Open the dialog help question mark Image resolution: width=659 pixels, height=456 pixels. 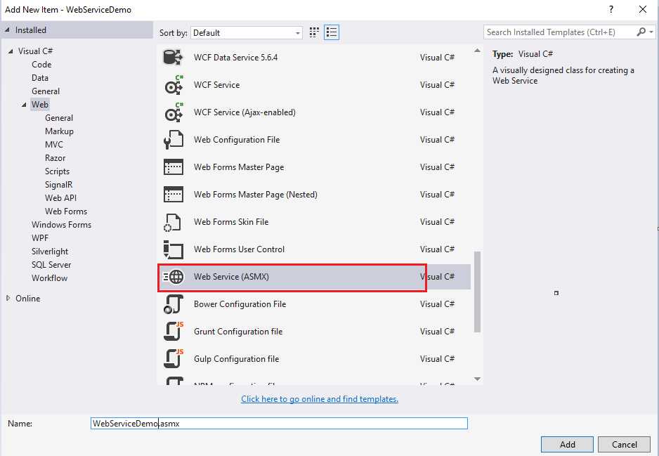tap(611, 9)
